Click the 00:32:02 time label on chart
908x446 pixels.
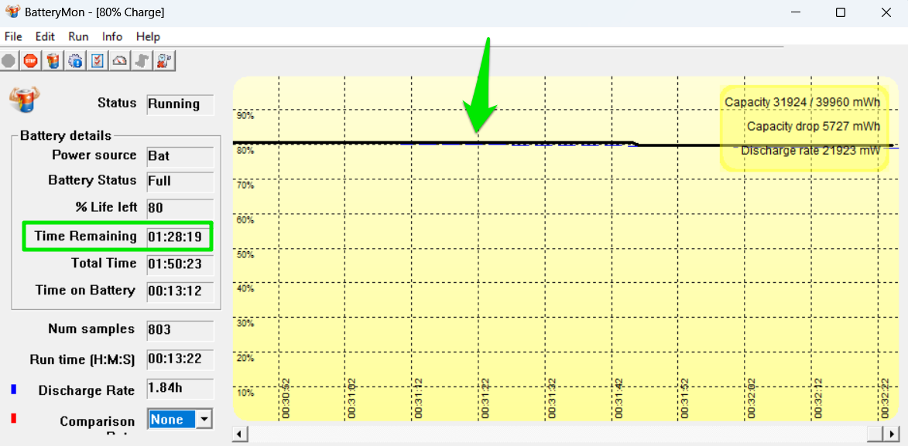[751, 397]
